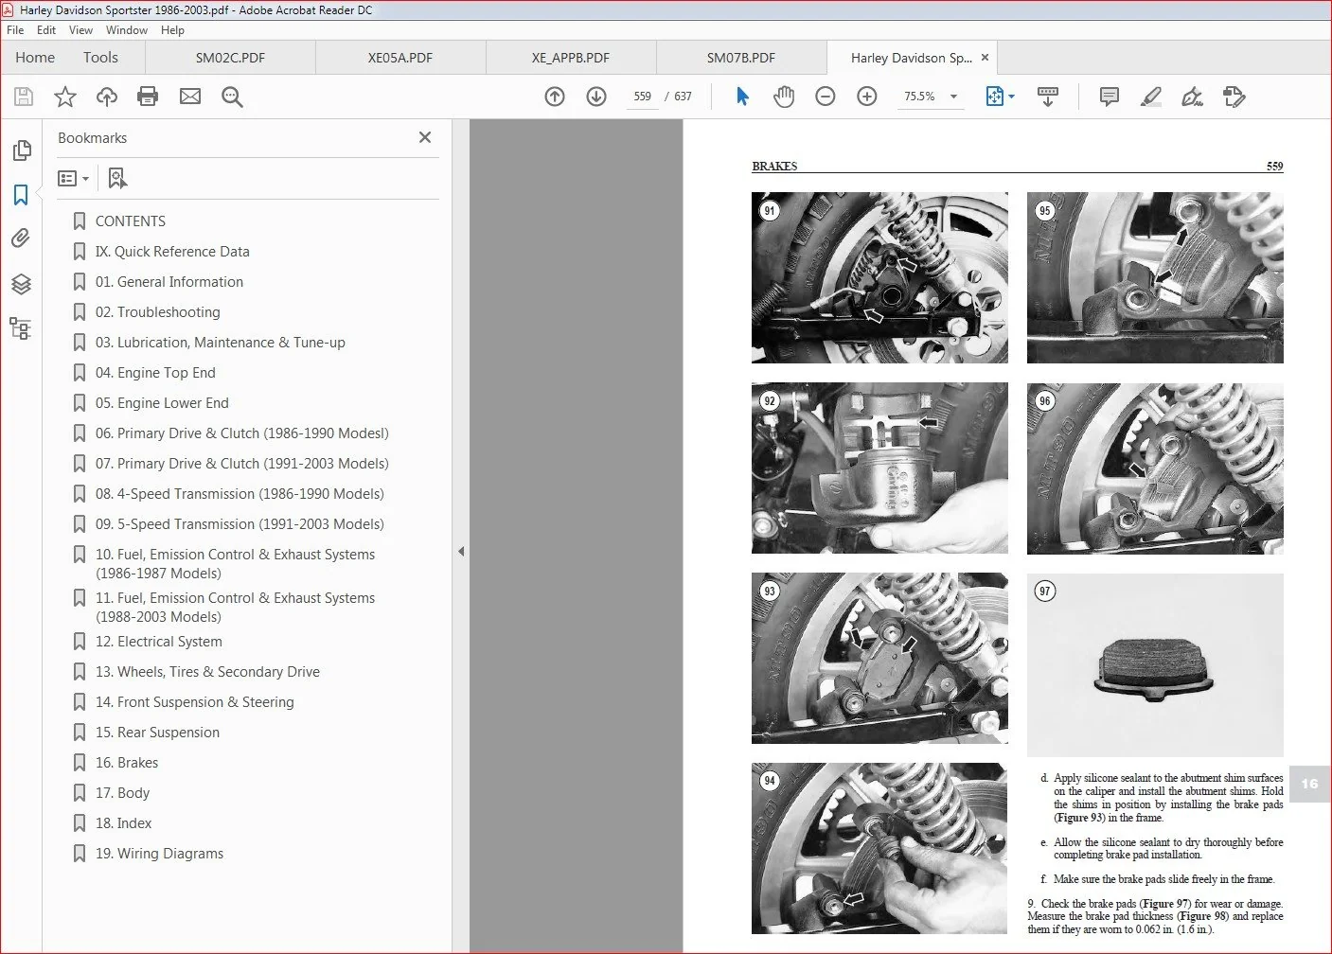Close the Harley Davidson Sp... tab
Viewport: 1332px width, 954px height.
click(985, 58)
